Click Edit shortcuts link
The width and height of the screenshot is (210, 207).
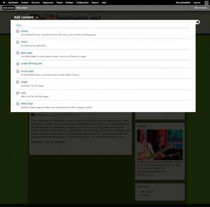tap(201, 8)
